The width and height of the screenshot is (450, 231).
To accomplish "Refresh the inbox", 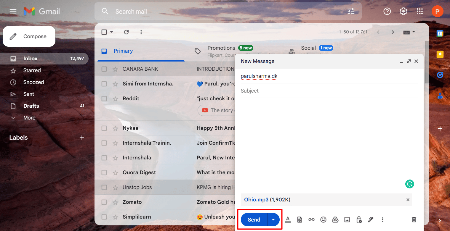I will pos(126,32).
